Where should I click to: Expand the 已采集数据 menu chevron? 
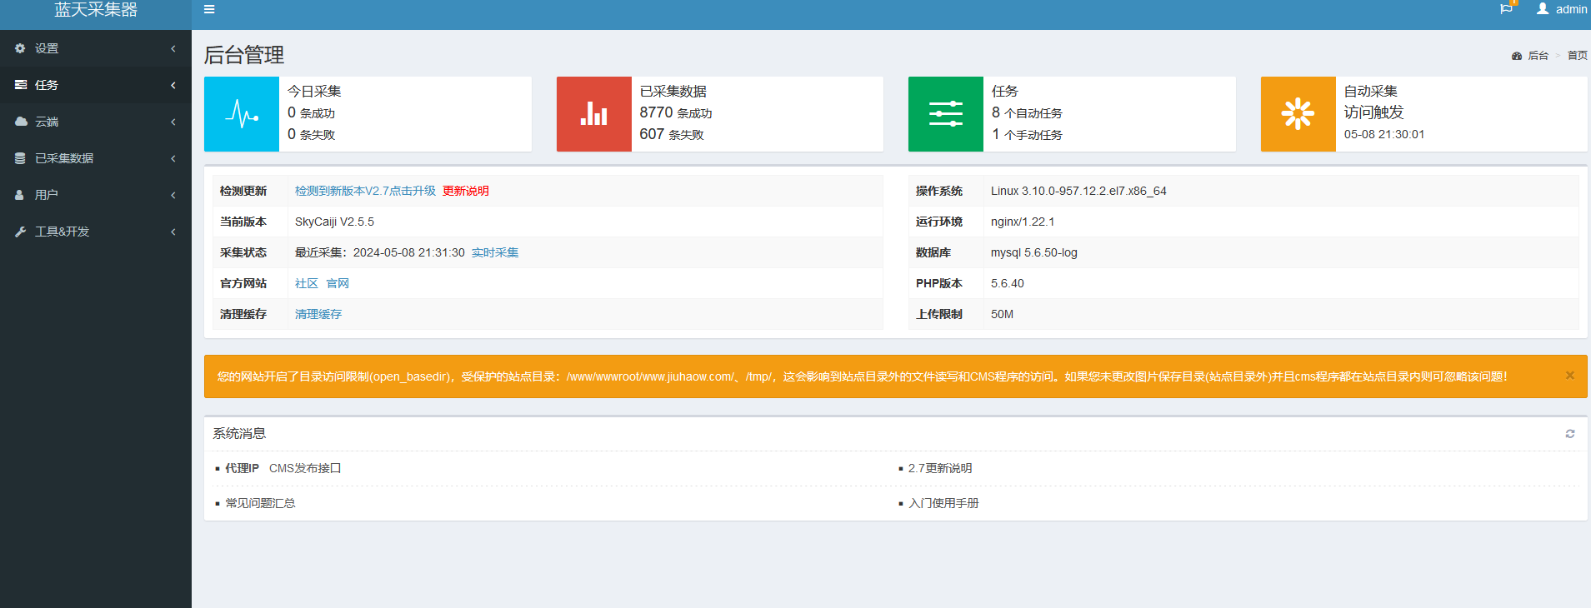coord(173,158)
